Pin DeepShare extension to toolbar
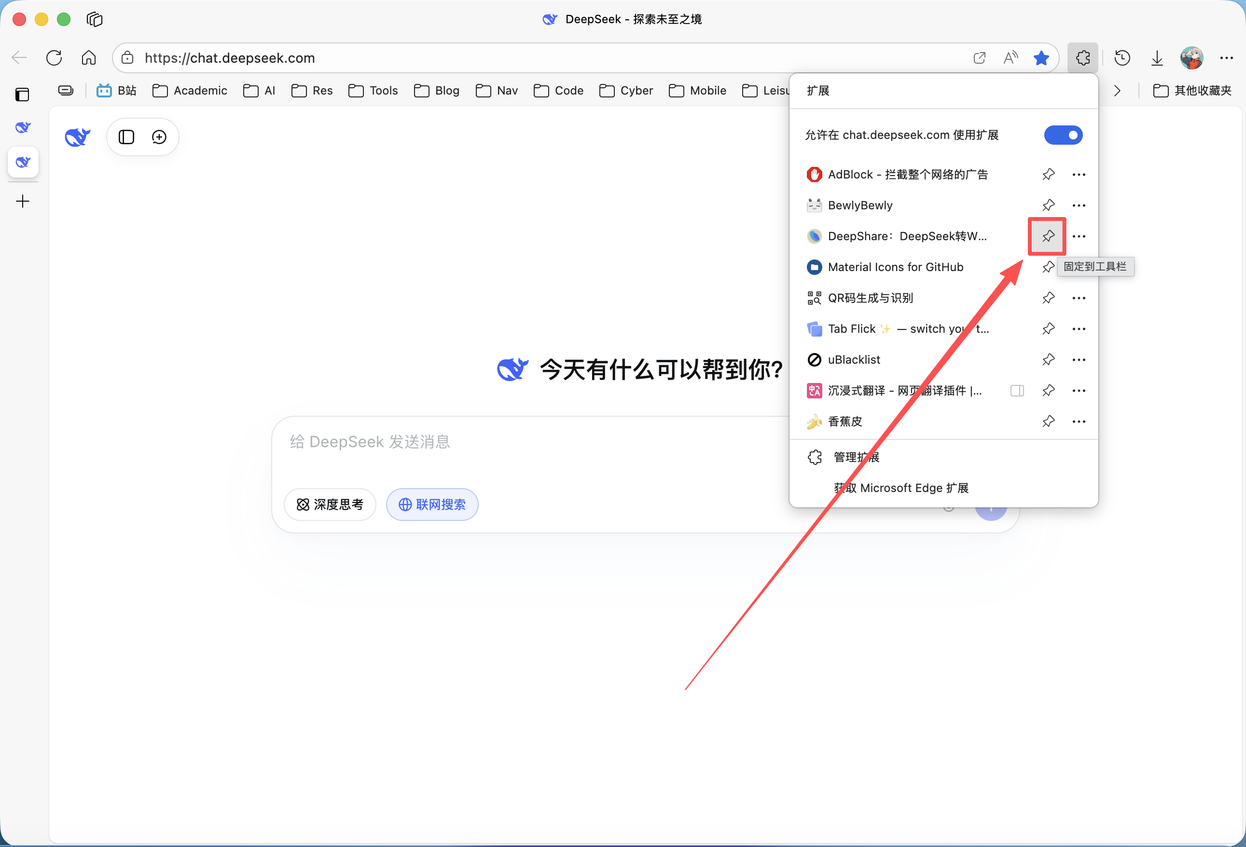The width and height of the screenshot is (1246, 847). (1048, 236)
